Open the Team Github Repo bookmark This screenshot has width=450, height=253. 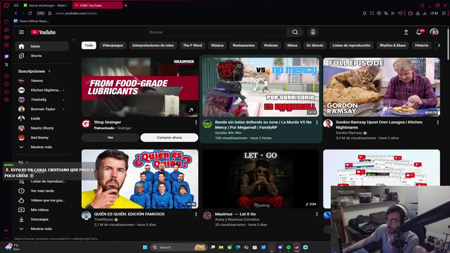pos(32,21)
